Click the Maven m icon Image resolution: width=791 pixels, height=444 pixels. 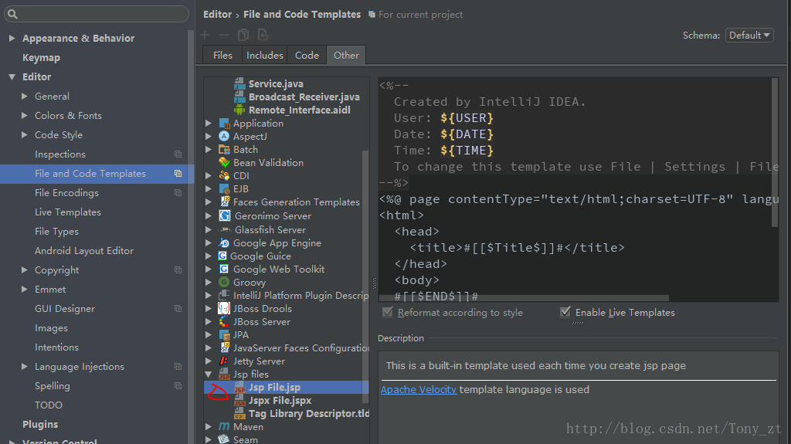click(x=224, y=426)
